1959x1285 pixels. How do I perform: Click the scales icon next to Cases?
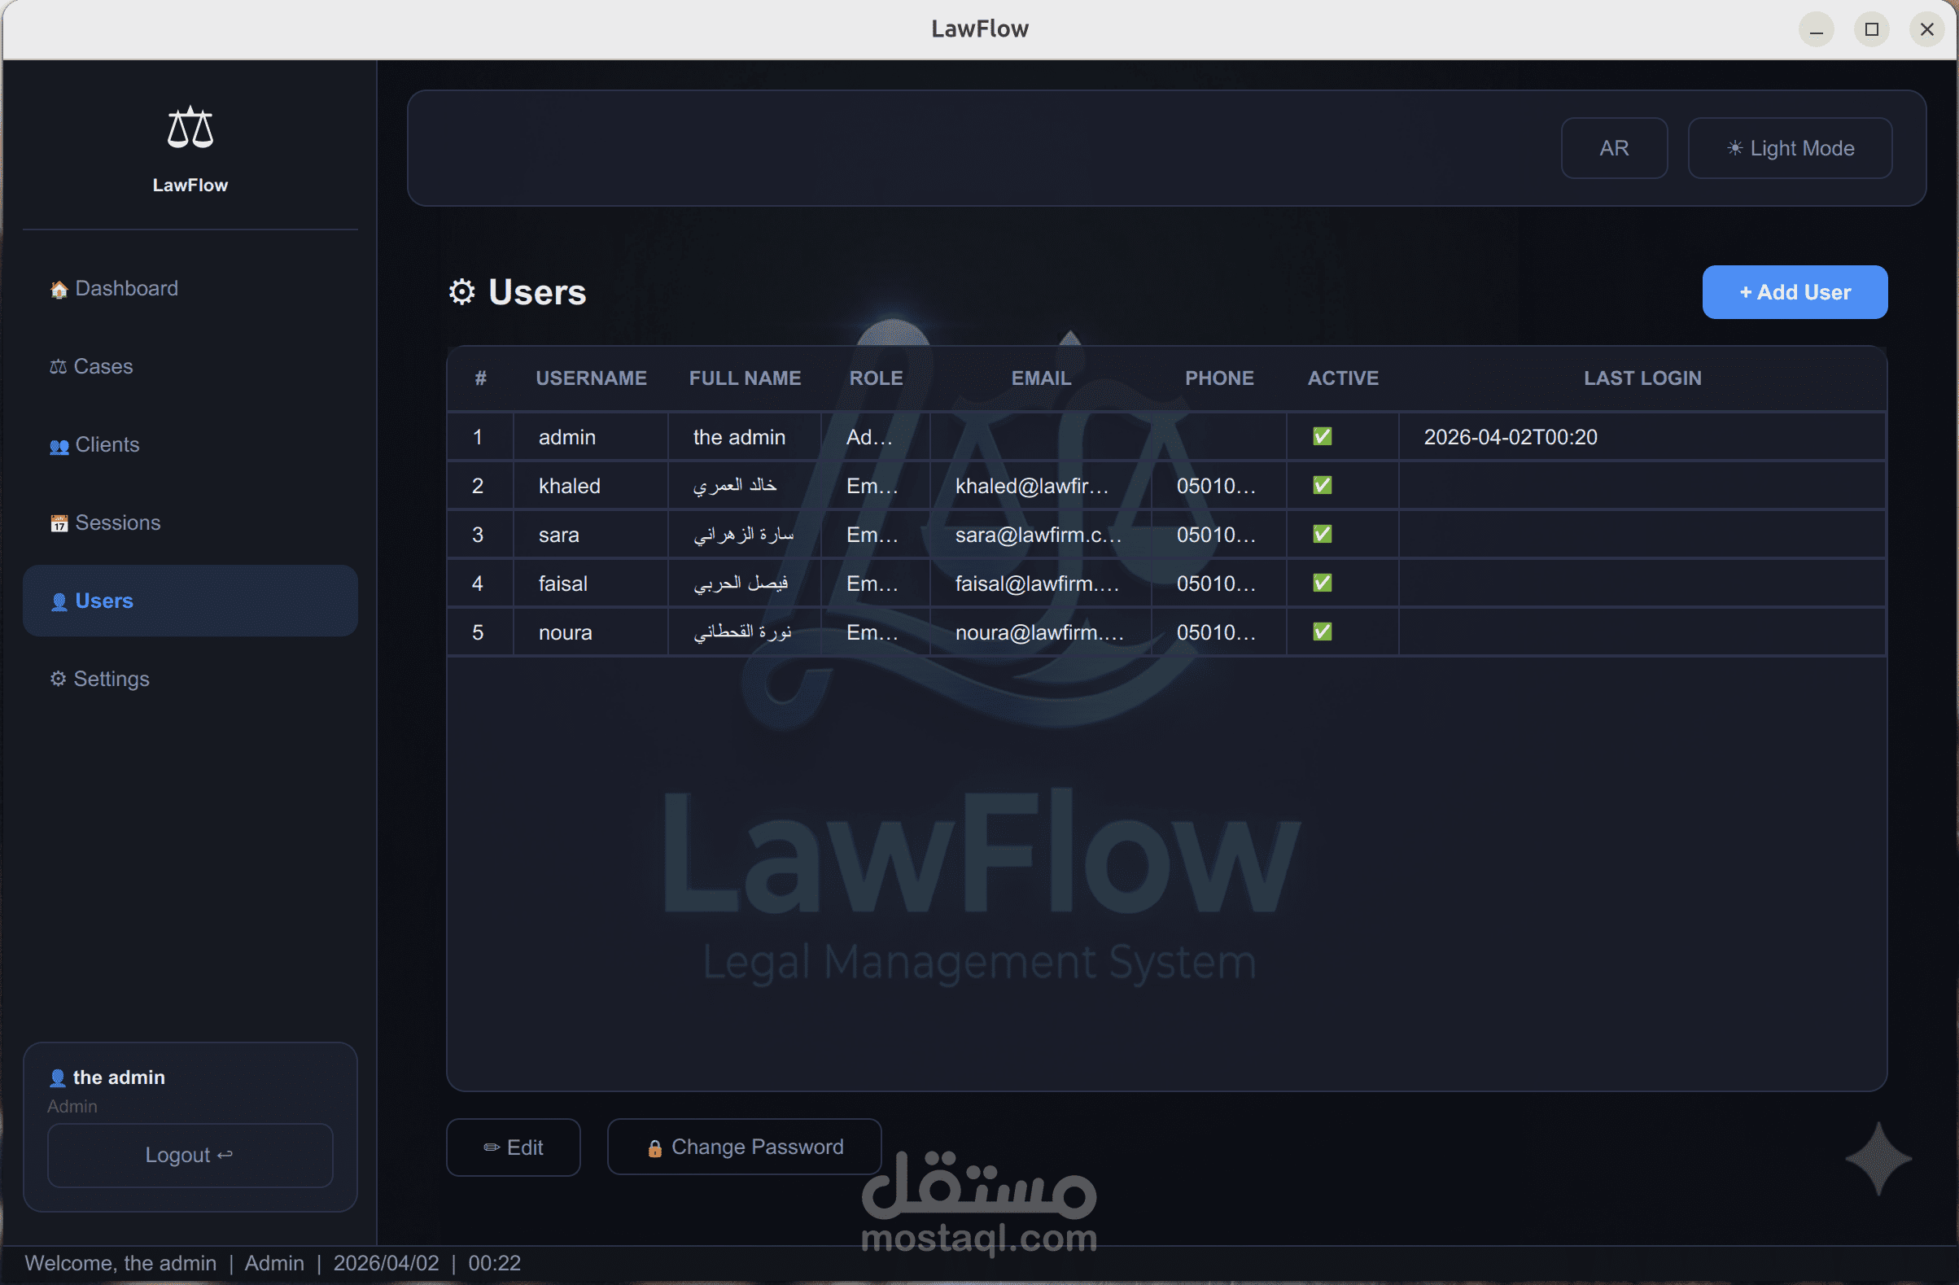(58, 367)
